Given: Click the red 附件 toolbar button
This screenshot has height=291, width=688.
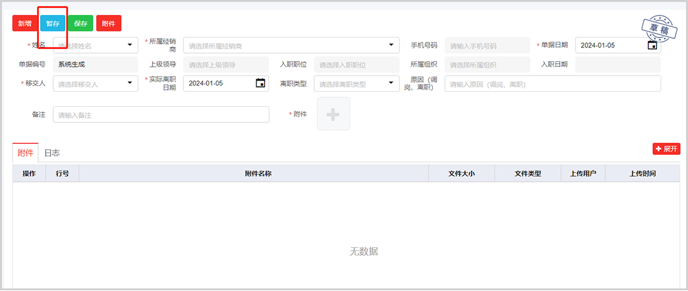Looking at the screenshot, I should [x=109, y=23].
